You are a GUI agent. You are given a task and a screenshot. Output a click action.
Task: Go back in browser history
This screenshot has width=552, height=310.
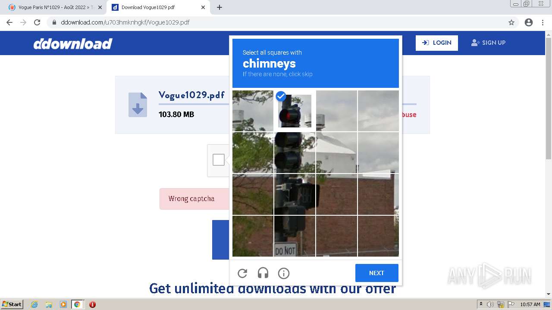(x=9, y=22)
